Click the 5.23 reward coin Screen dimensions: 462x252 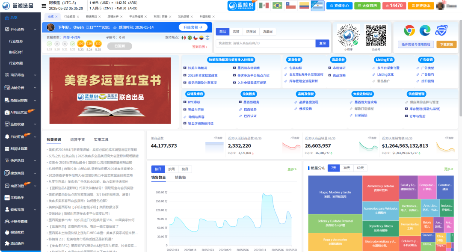(81, 44)
